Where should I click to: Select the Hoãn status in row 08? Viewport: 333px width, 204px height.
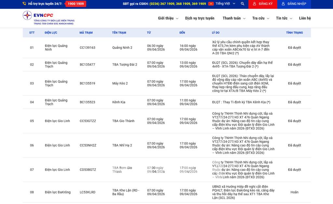click(x=294, y=192)
